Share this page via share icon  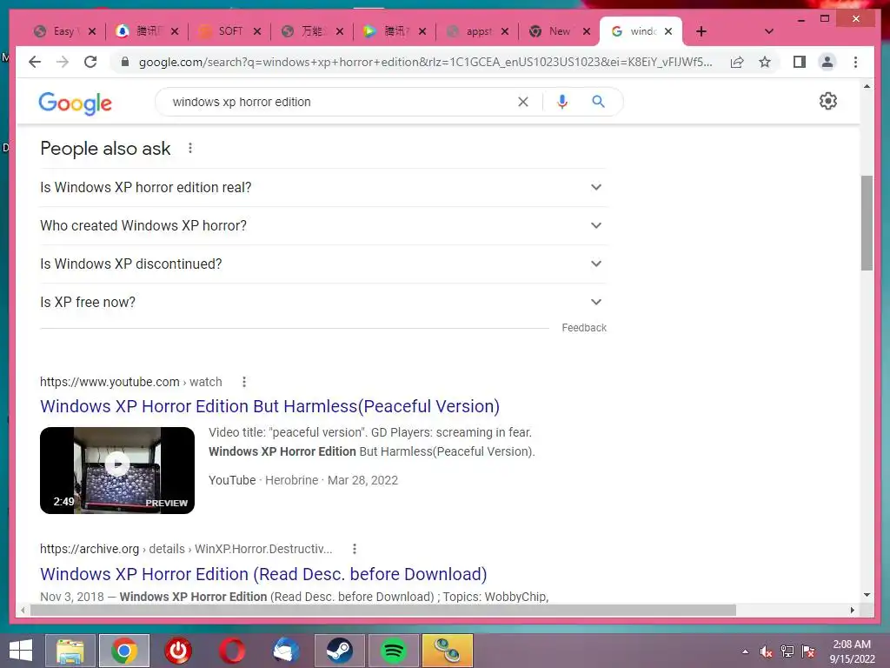pos(737,62)
